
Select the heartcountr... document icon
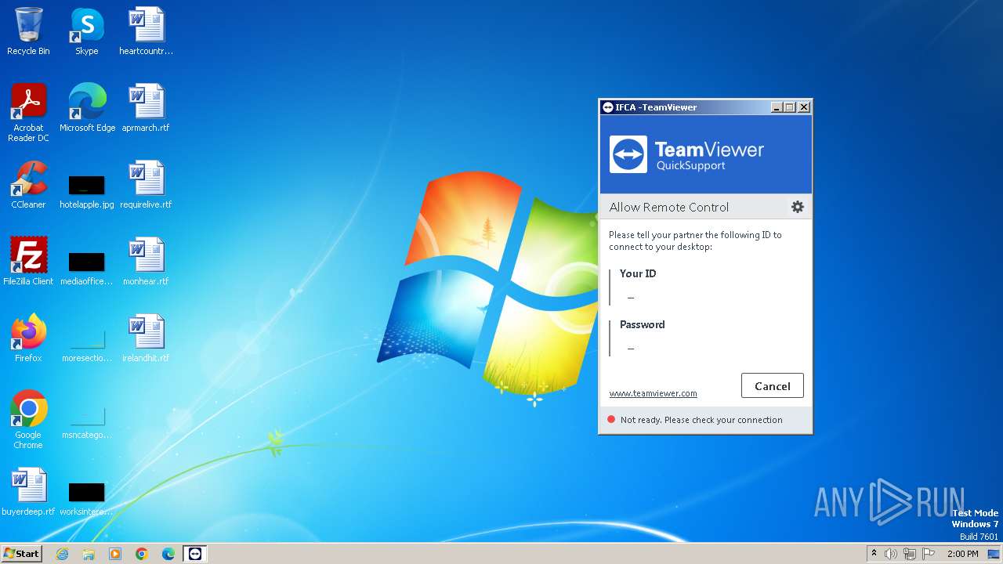tap(146, 31)
